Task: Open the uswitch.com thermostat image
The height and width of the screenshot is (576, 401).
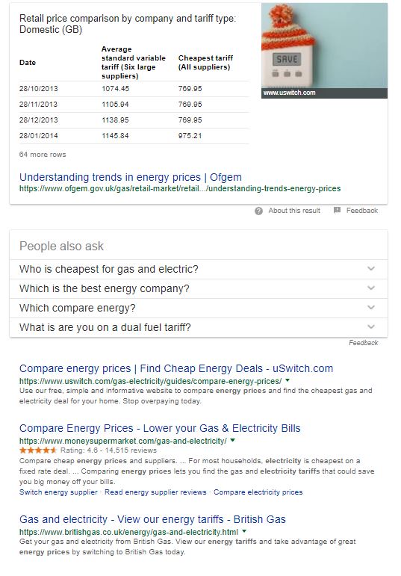Action: pos(324,51)
